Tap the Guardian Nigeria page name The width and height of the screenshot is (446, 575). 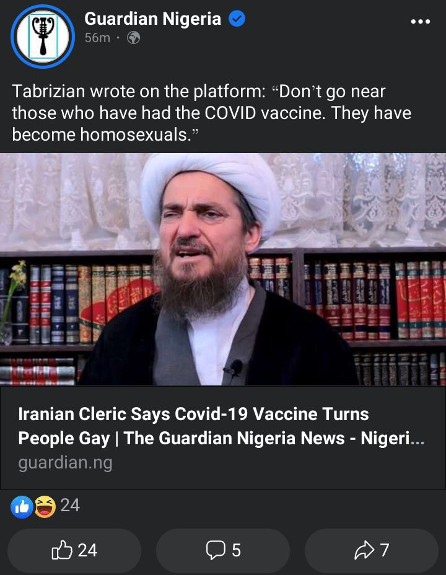coord(152,19)
